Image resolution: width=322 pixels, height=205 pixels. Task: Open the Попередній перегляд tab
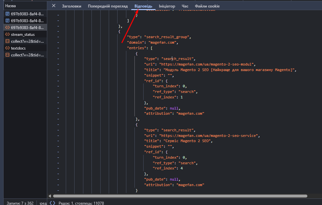pyautogui.click(x=107, y=6)
